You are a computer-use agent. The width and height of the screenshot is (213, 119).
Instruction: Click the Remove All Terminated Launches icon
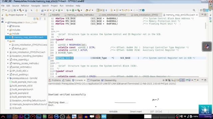(x=169, y=80)
